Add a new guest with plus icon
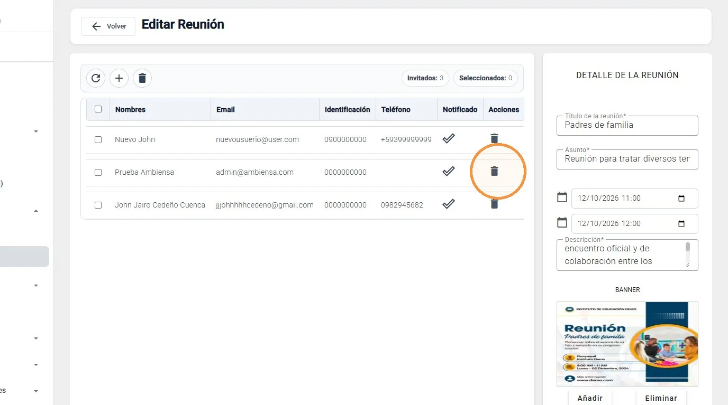Viewport: 728px width, 405px height. point(119,78)
